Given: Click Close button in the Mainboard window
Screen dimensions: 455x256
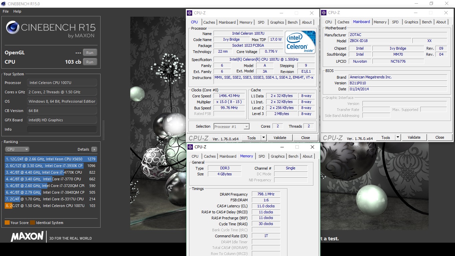Looking at the screenshot, I should click(440, 137).
